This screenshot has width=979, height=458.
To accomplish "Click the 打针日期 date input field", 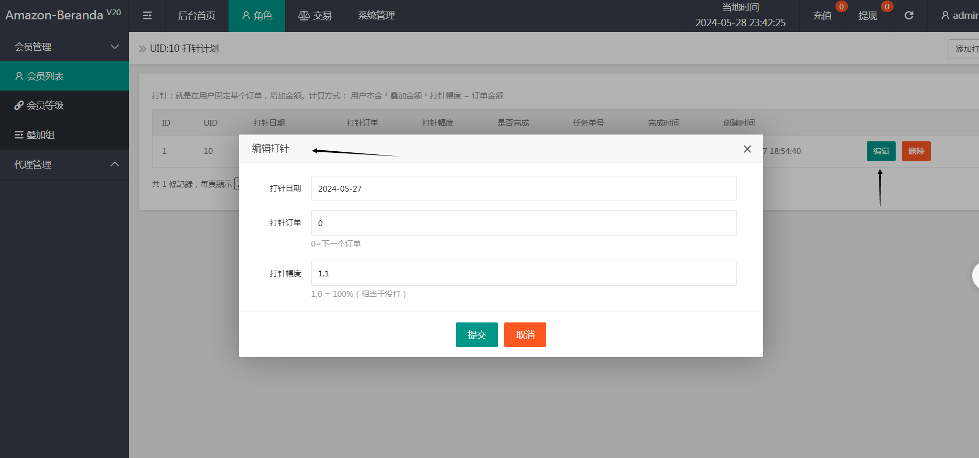I will click(524, 188).
